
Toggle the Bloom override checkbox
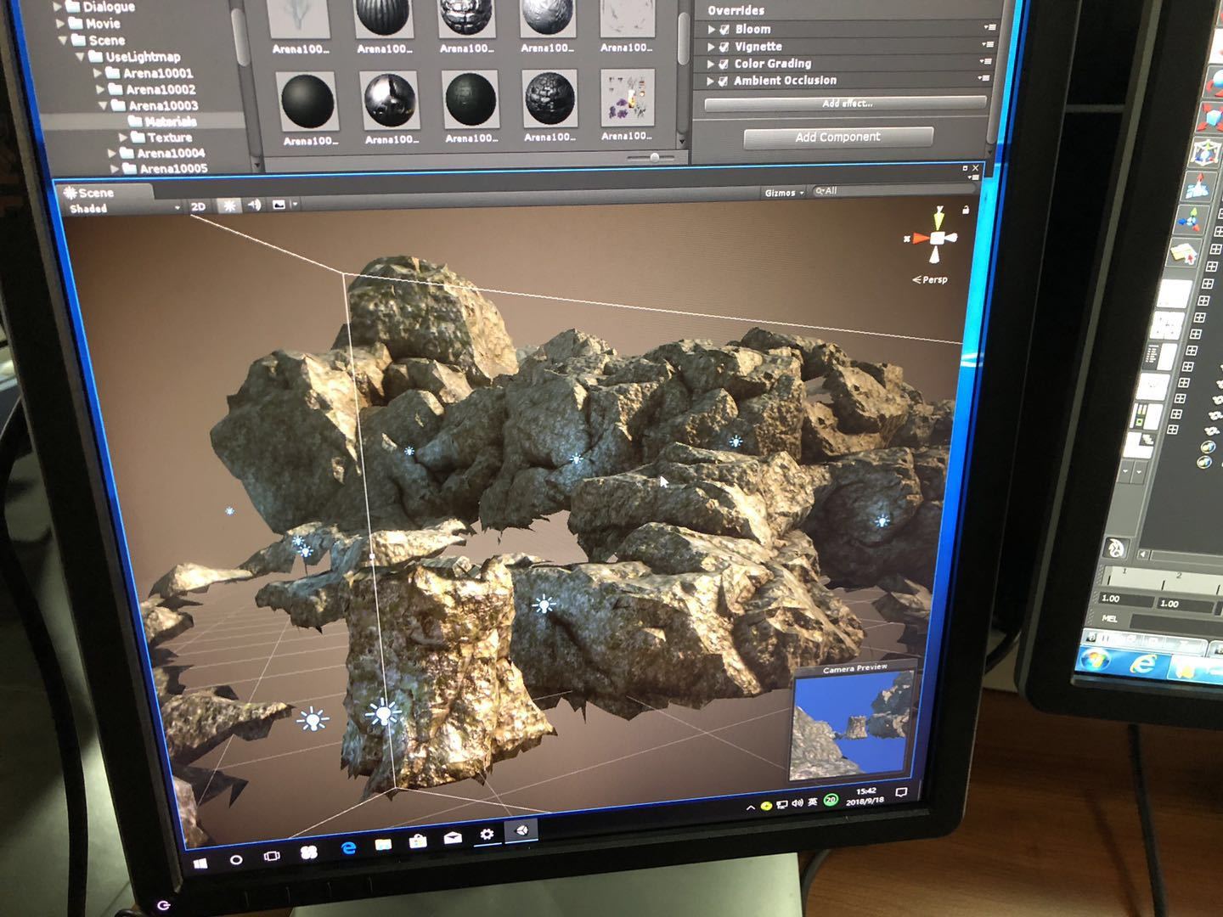point(724,29)
